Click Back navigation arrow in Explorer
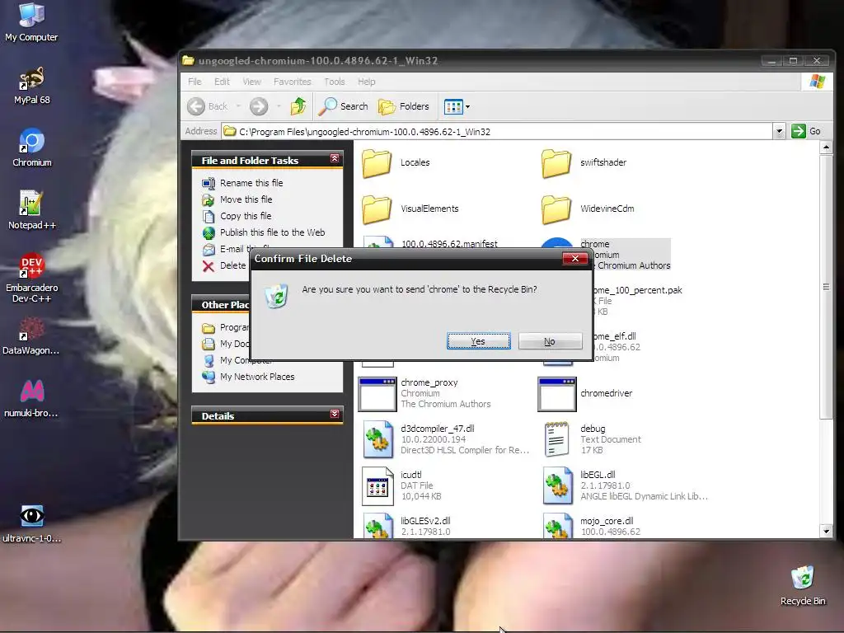 [x=207, y=106]
